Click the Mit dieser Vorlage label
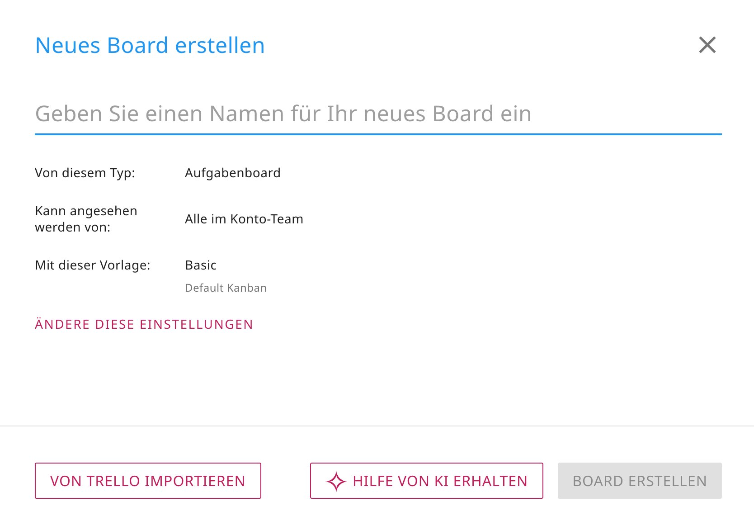754x530 pixels. 93,265
